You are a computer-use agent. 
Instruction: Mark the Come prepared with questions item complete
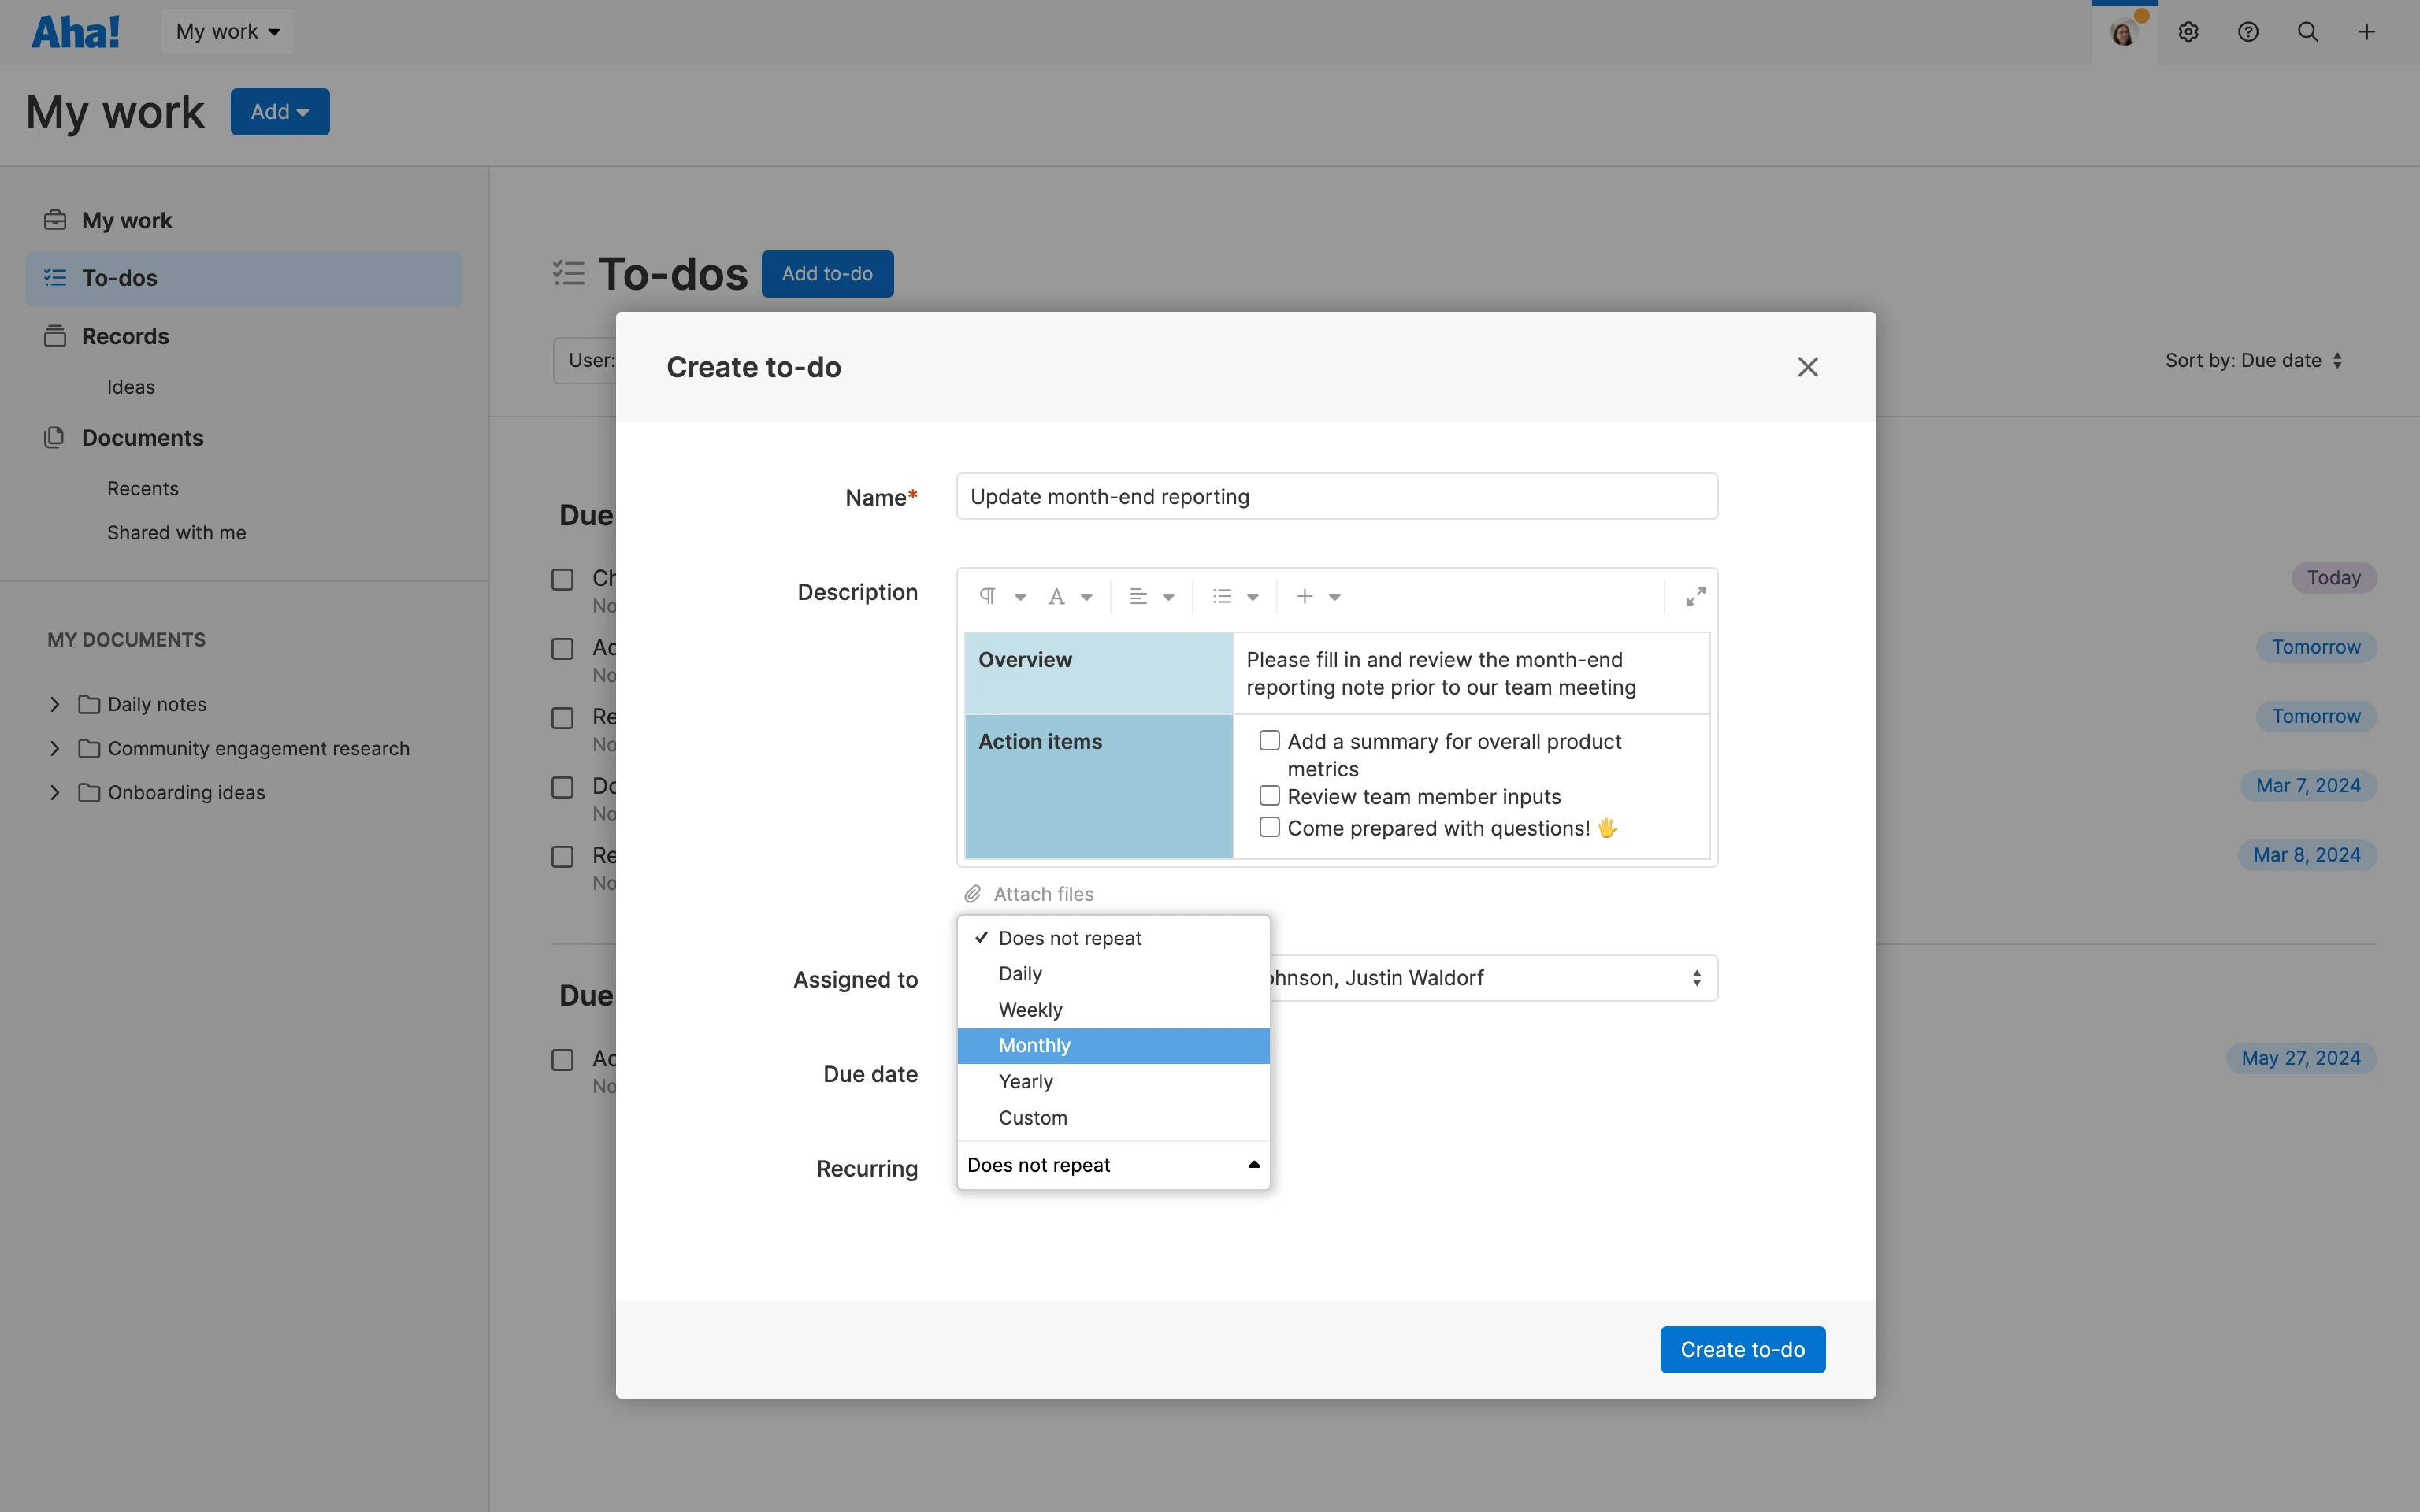[1268, 827]
